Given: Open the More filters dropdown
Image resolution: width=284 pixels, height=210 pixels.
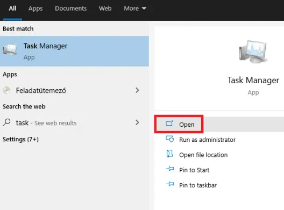Looking at the screenshot, I should point(135,9).
